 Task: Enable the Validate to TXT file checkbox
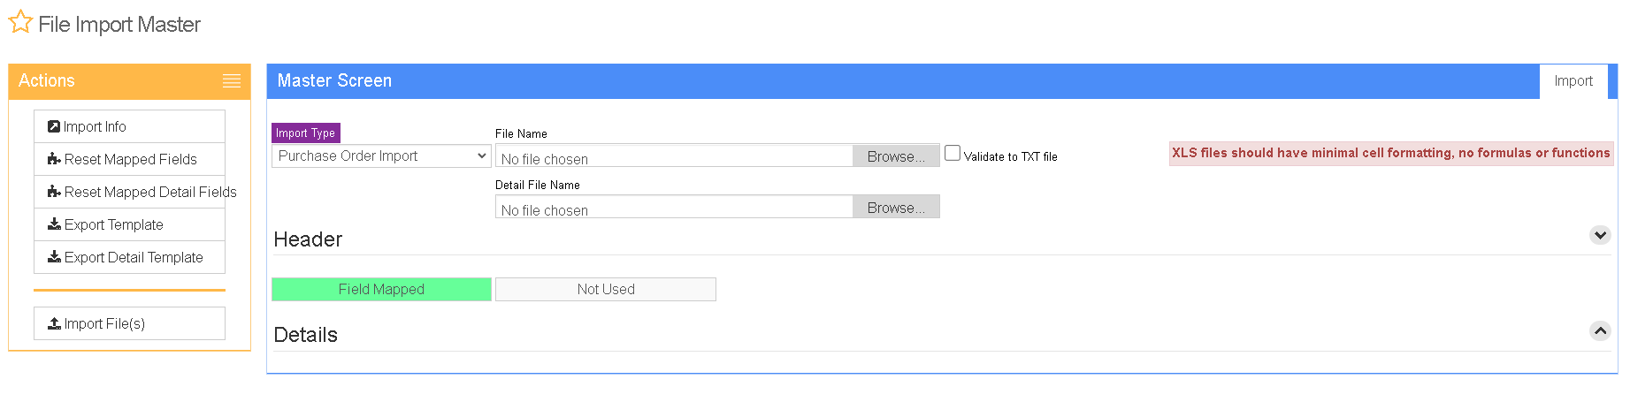[x=953, y=153]
